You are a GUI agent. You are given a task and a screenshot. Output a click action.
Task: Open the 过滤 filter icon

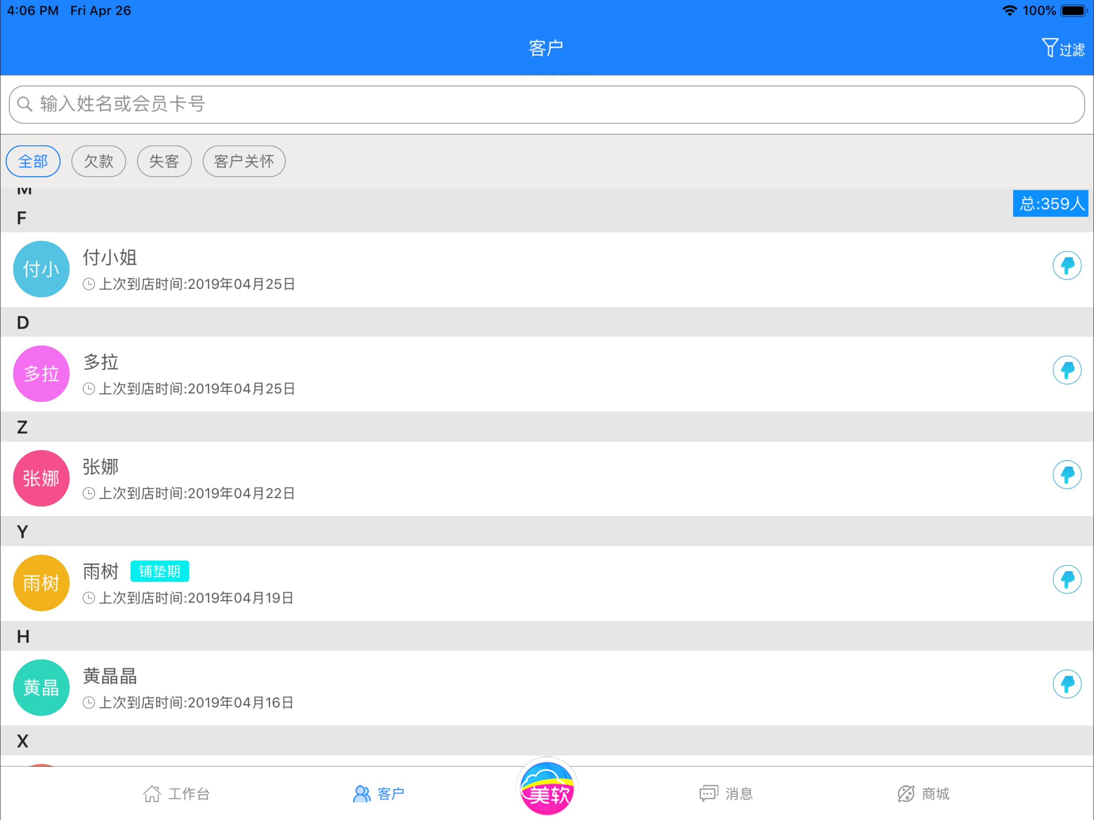click(1063, 48)
